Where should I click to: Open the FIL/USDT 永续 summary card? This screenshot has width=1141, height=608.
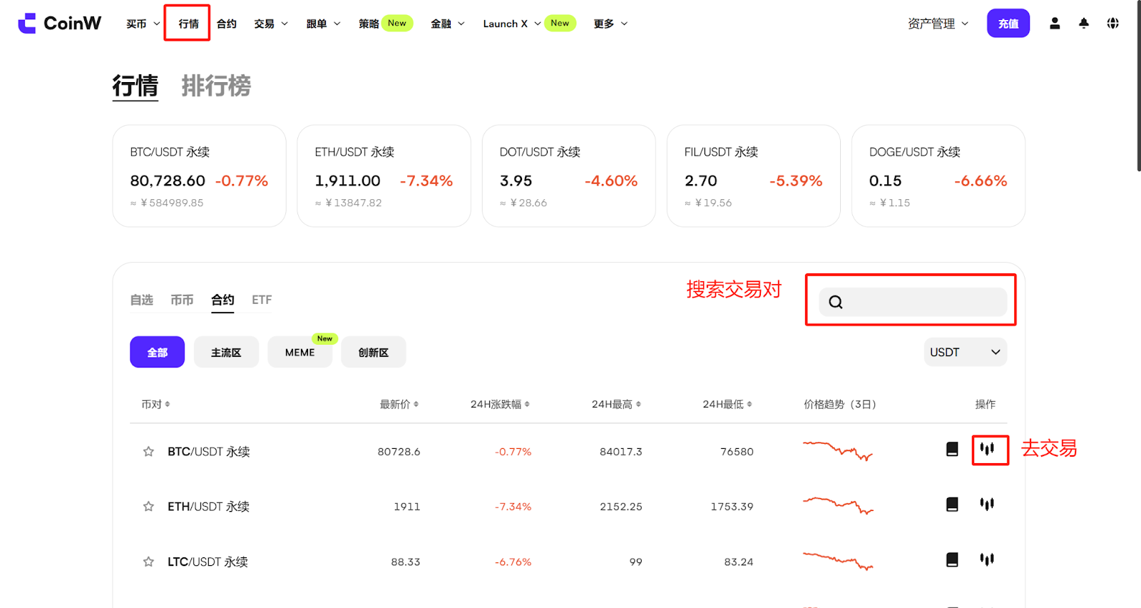point(753,176)
